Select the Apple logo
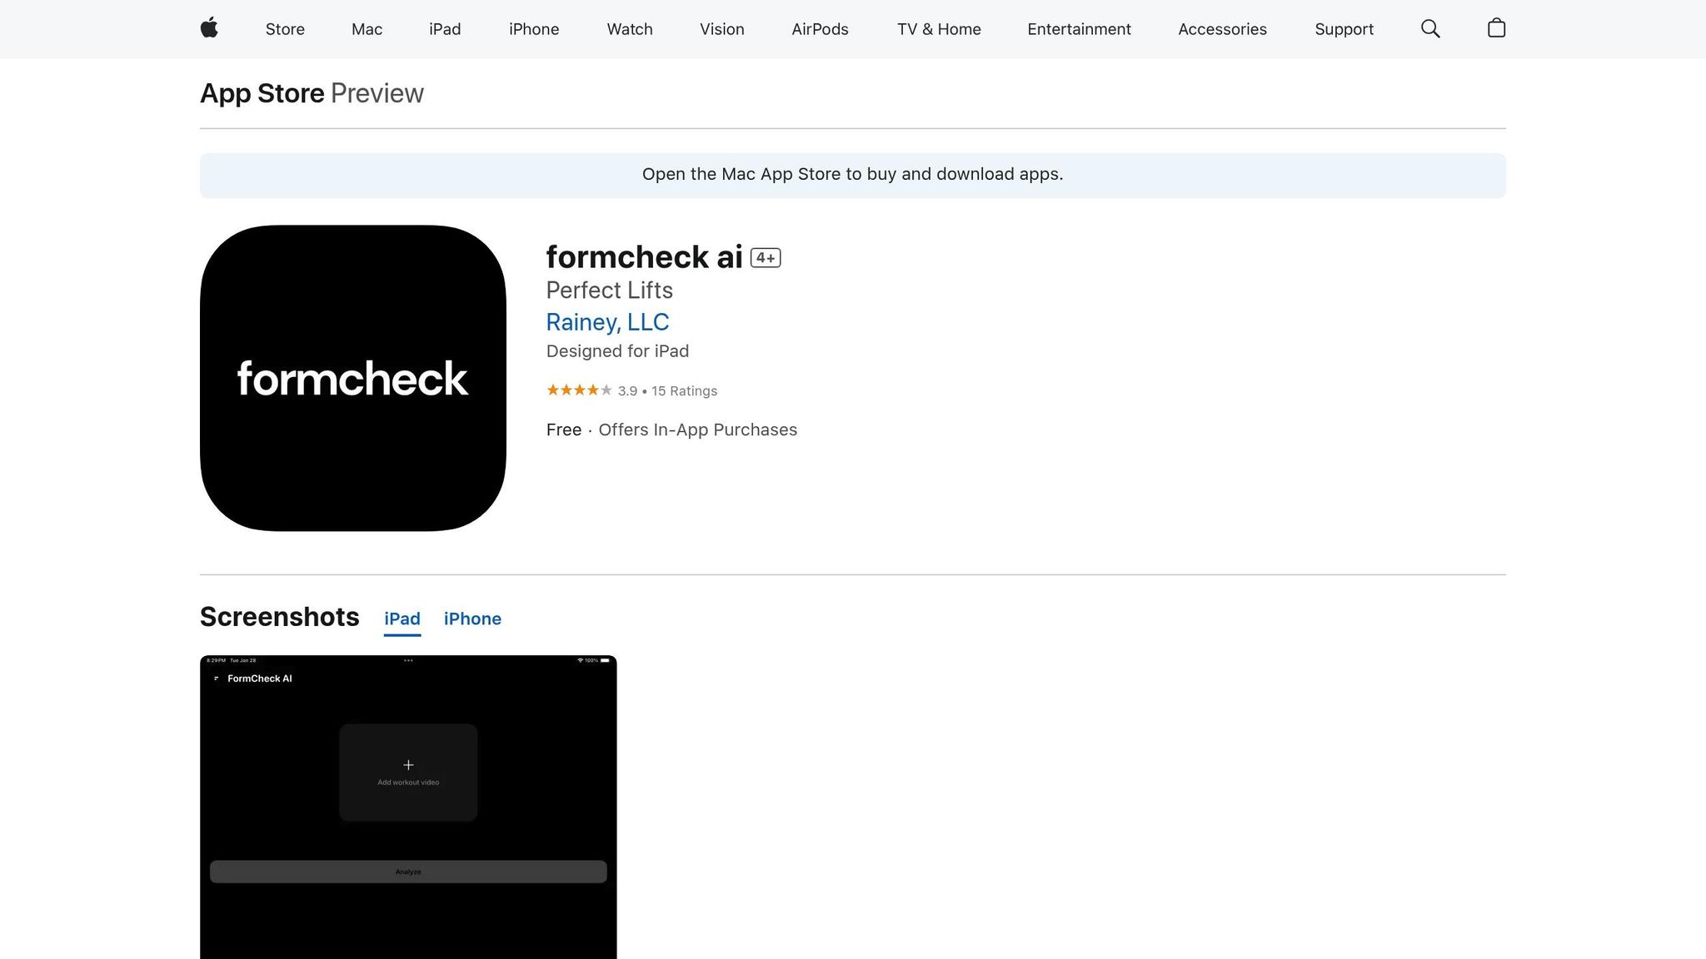 point(210,28)
